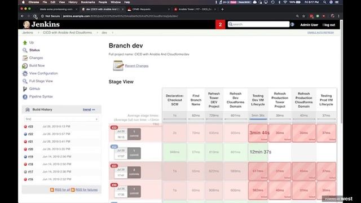361x203 pixels.
Task: Open the View menu in menu bar
Action: (x=61, y=2)
